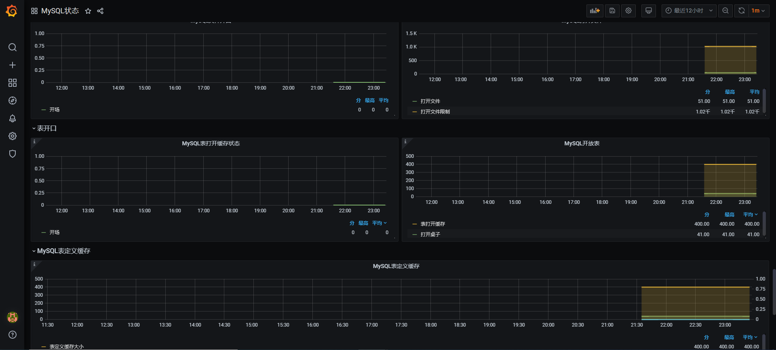Open Explore compass icon
776x350 pixels.
[13, 101]
